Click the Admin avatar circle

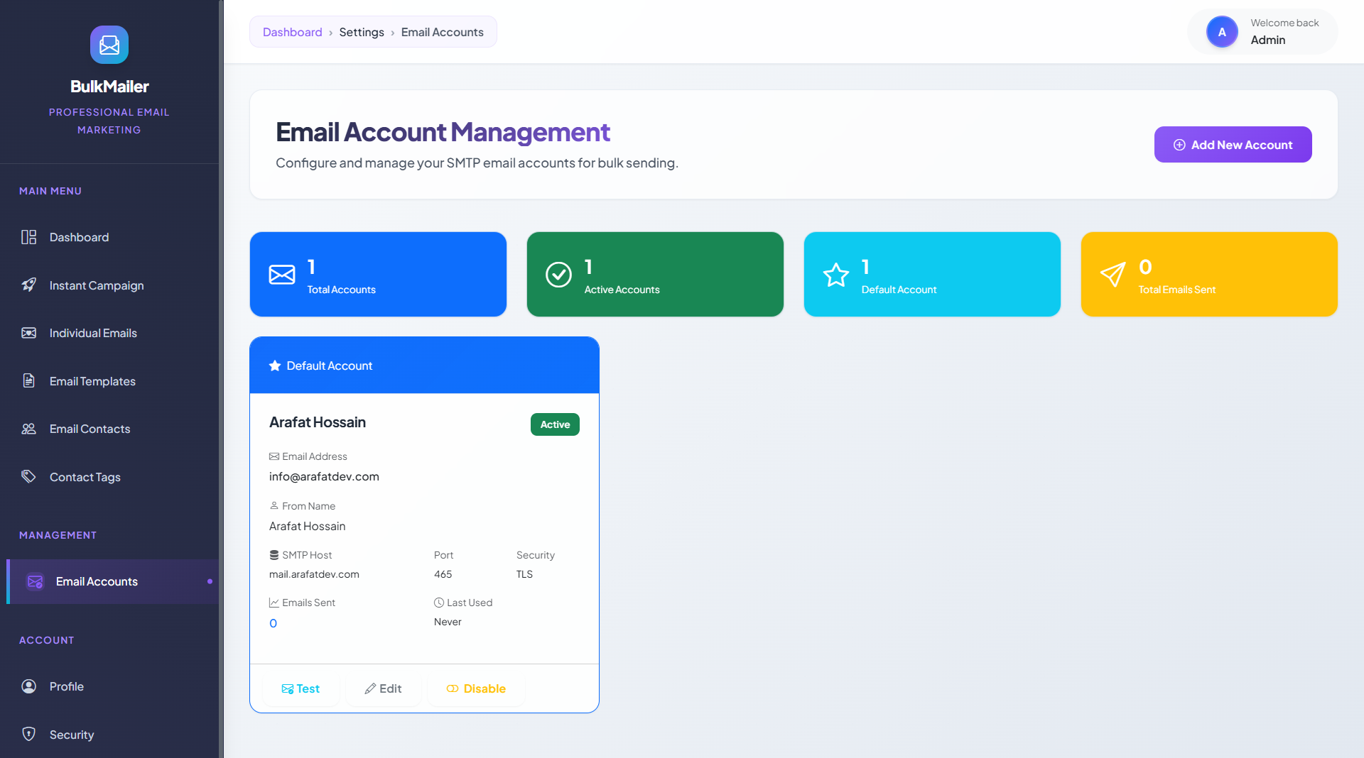coord(1222,32)
